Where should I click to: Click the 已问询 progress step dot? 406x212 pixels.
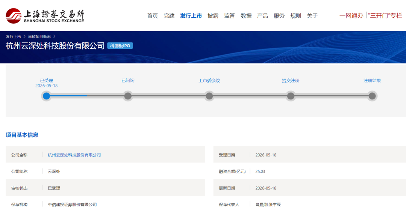pyautogui.click(x=128, y=96)
